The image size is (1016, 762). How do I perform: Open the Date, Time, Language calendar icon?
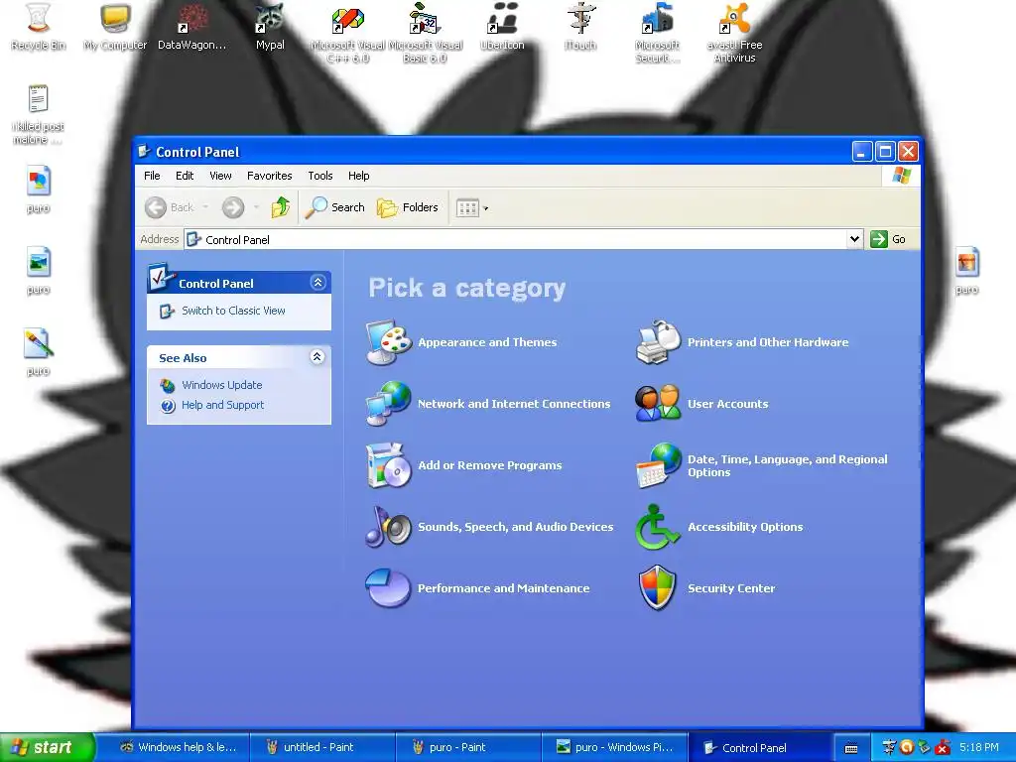[659, 465]
